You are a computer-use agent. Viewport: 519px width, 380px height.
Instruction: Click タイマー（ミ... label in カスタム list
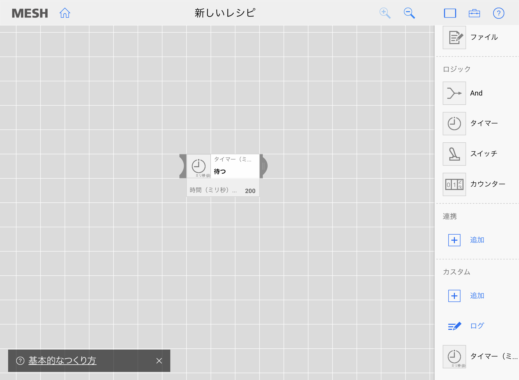pyautogui.click(x=494, y=356)
